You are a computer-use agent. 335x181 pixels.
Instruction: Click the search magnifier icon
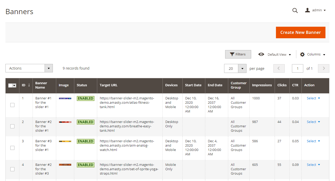point(295,11)
